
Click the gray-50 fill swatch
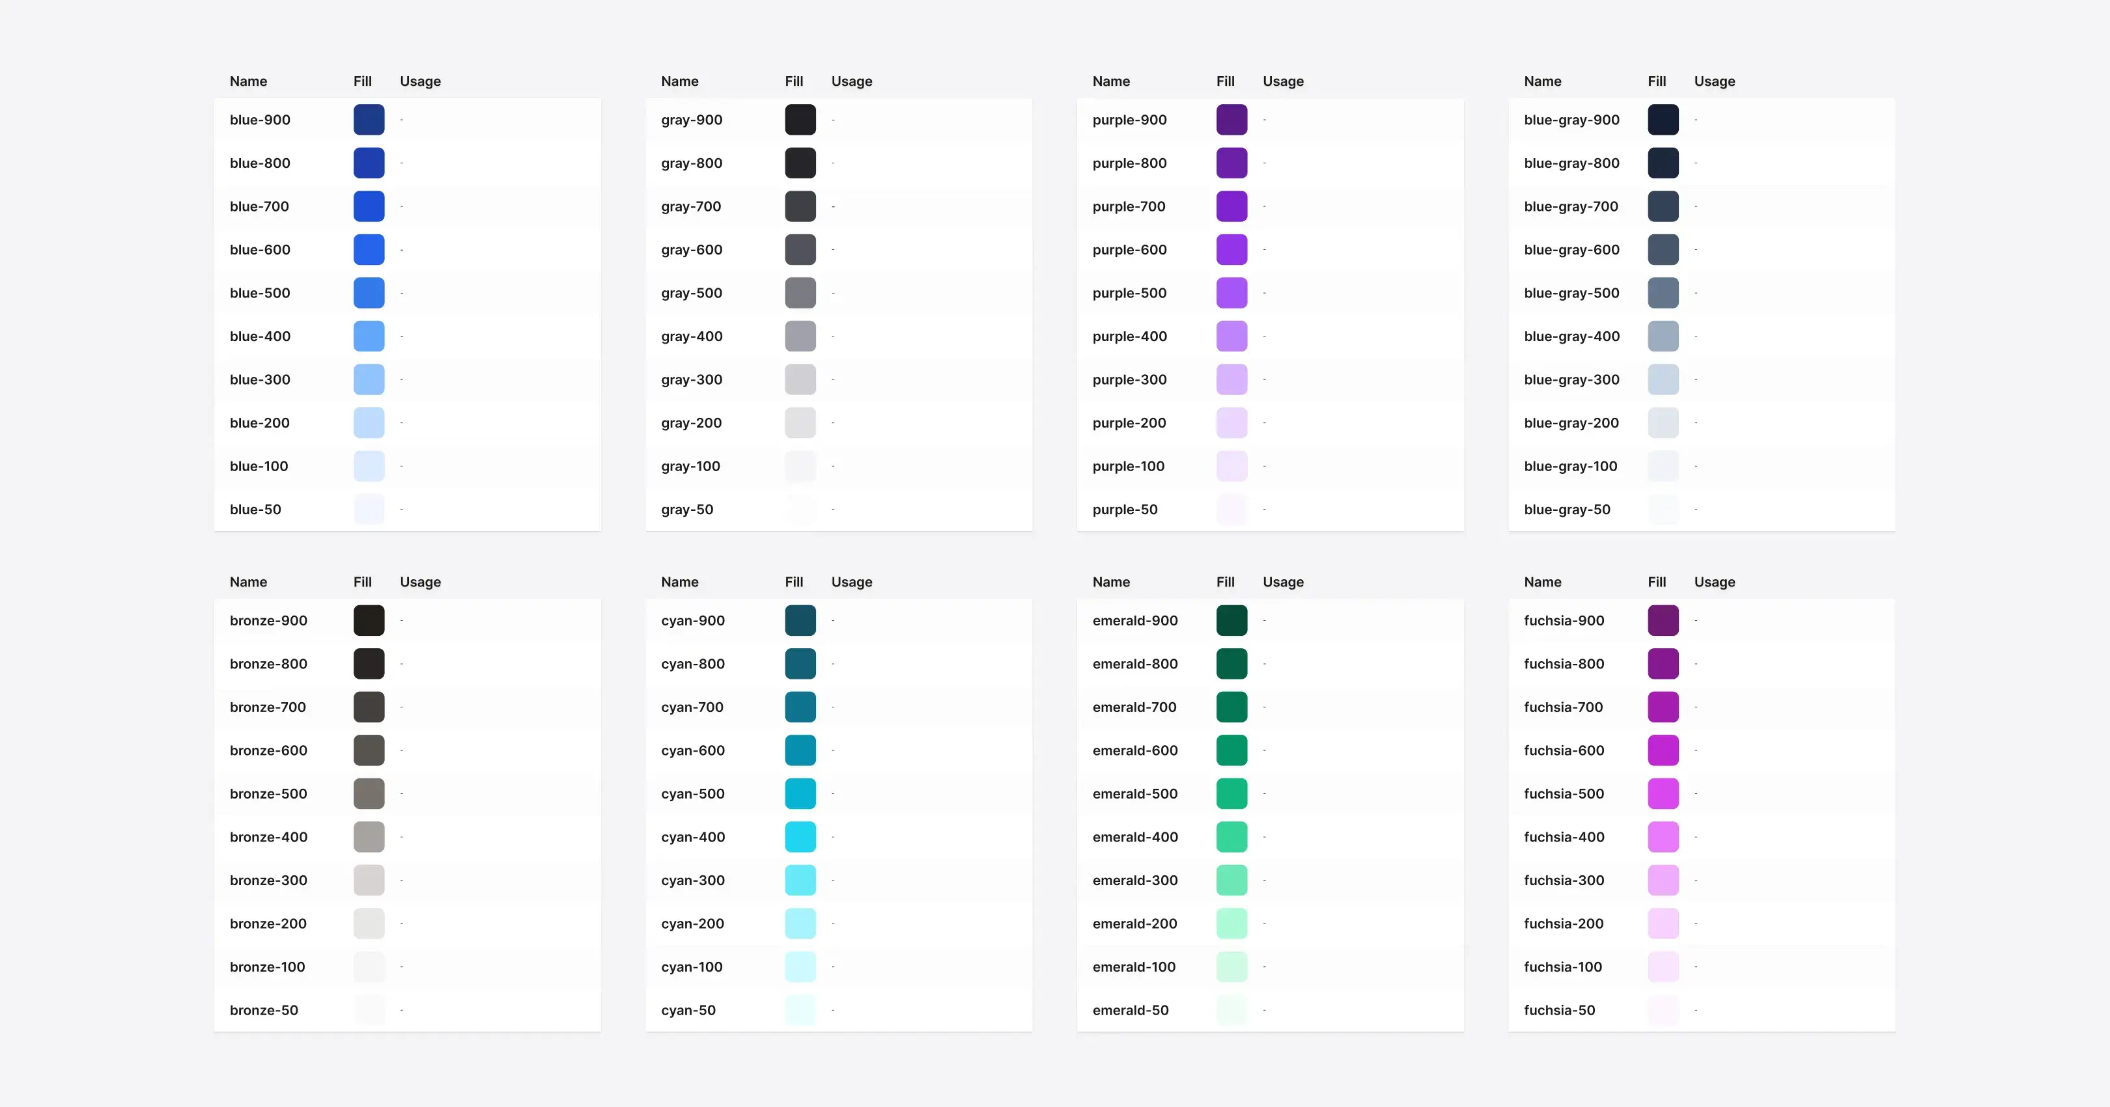click(800, 508)
